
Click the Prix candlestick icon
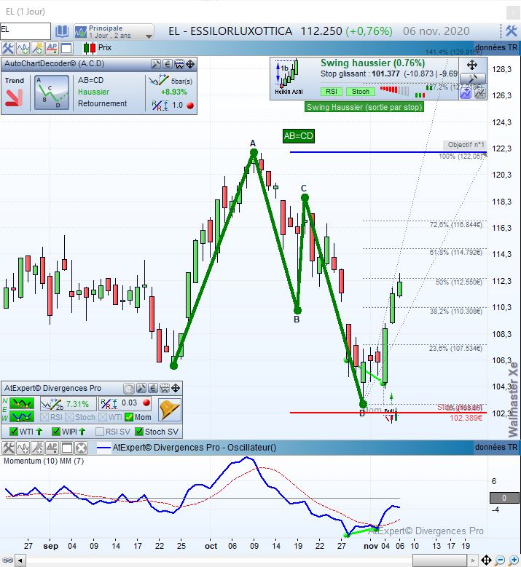point(89,48)
